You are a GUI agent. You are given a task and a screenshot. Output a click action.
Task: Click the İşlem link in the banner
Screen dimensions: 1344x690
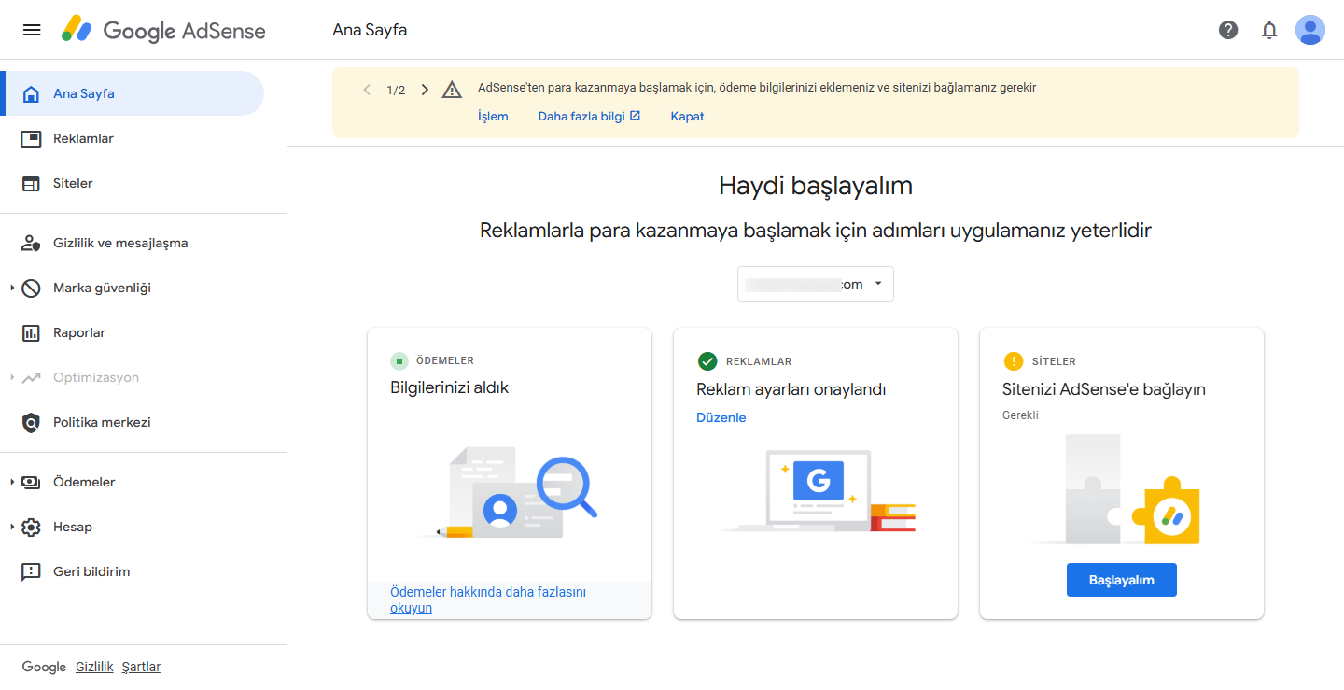[x=493, y=117]
